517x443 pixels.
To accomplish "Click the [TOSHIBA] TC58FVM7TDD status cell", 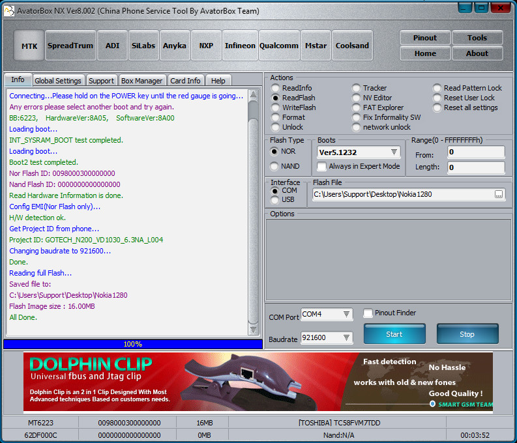I will click(339, 423).
